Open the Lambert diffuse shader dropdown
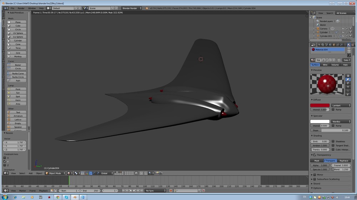The image size is (357, 200). pos(341,105)
